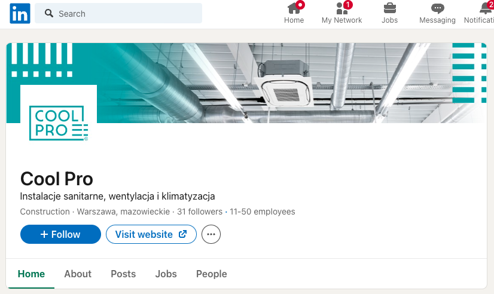The image size is (494, 294).
Task: Type in the Search field
Action: pyautogui.click(x=126, y=13)
